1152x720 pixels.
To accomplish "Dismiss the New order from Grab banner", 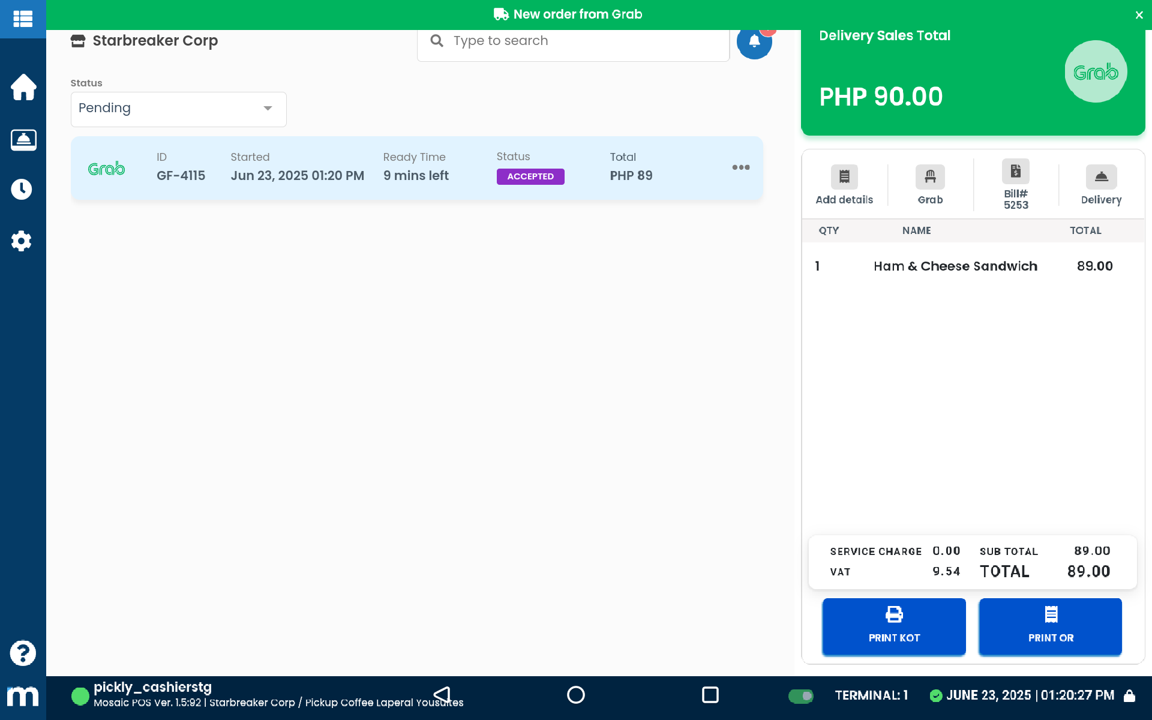I will (1139, 15).
